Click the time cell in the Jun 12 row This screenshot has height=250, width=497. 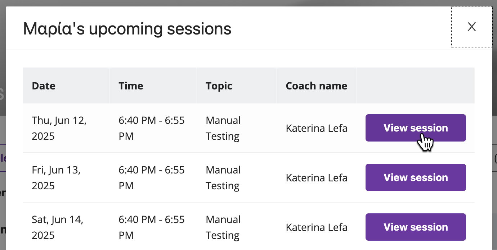[x=152, y=128]
